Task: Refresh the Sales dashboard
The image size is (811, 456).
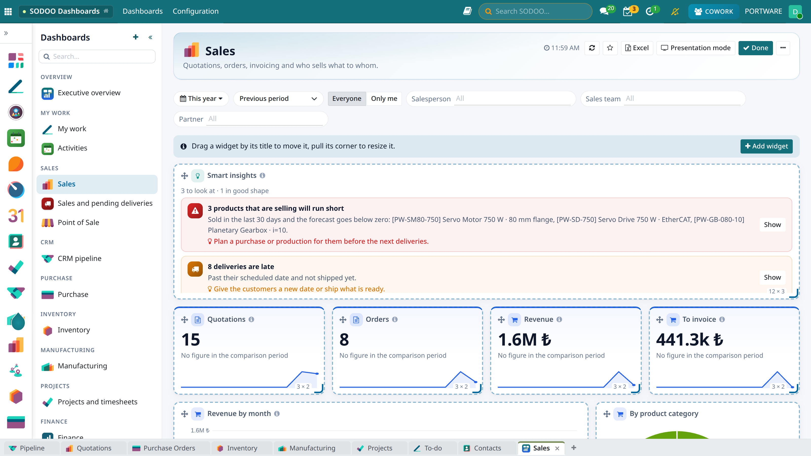Action: click(592, 48)
